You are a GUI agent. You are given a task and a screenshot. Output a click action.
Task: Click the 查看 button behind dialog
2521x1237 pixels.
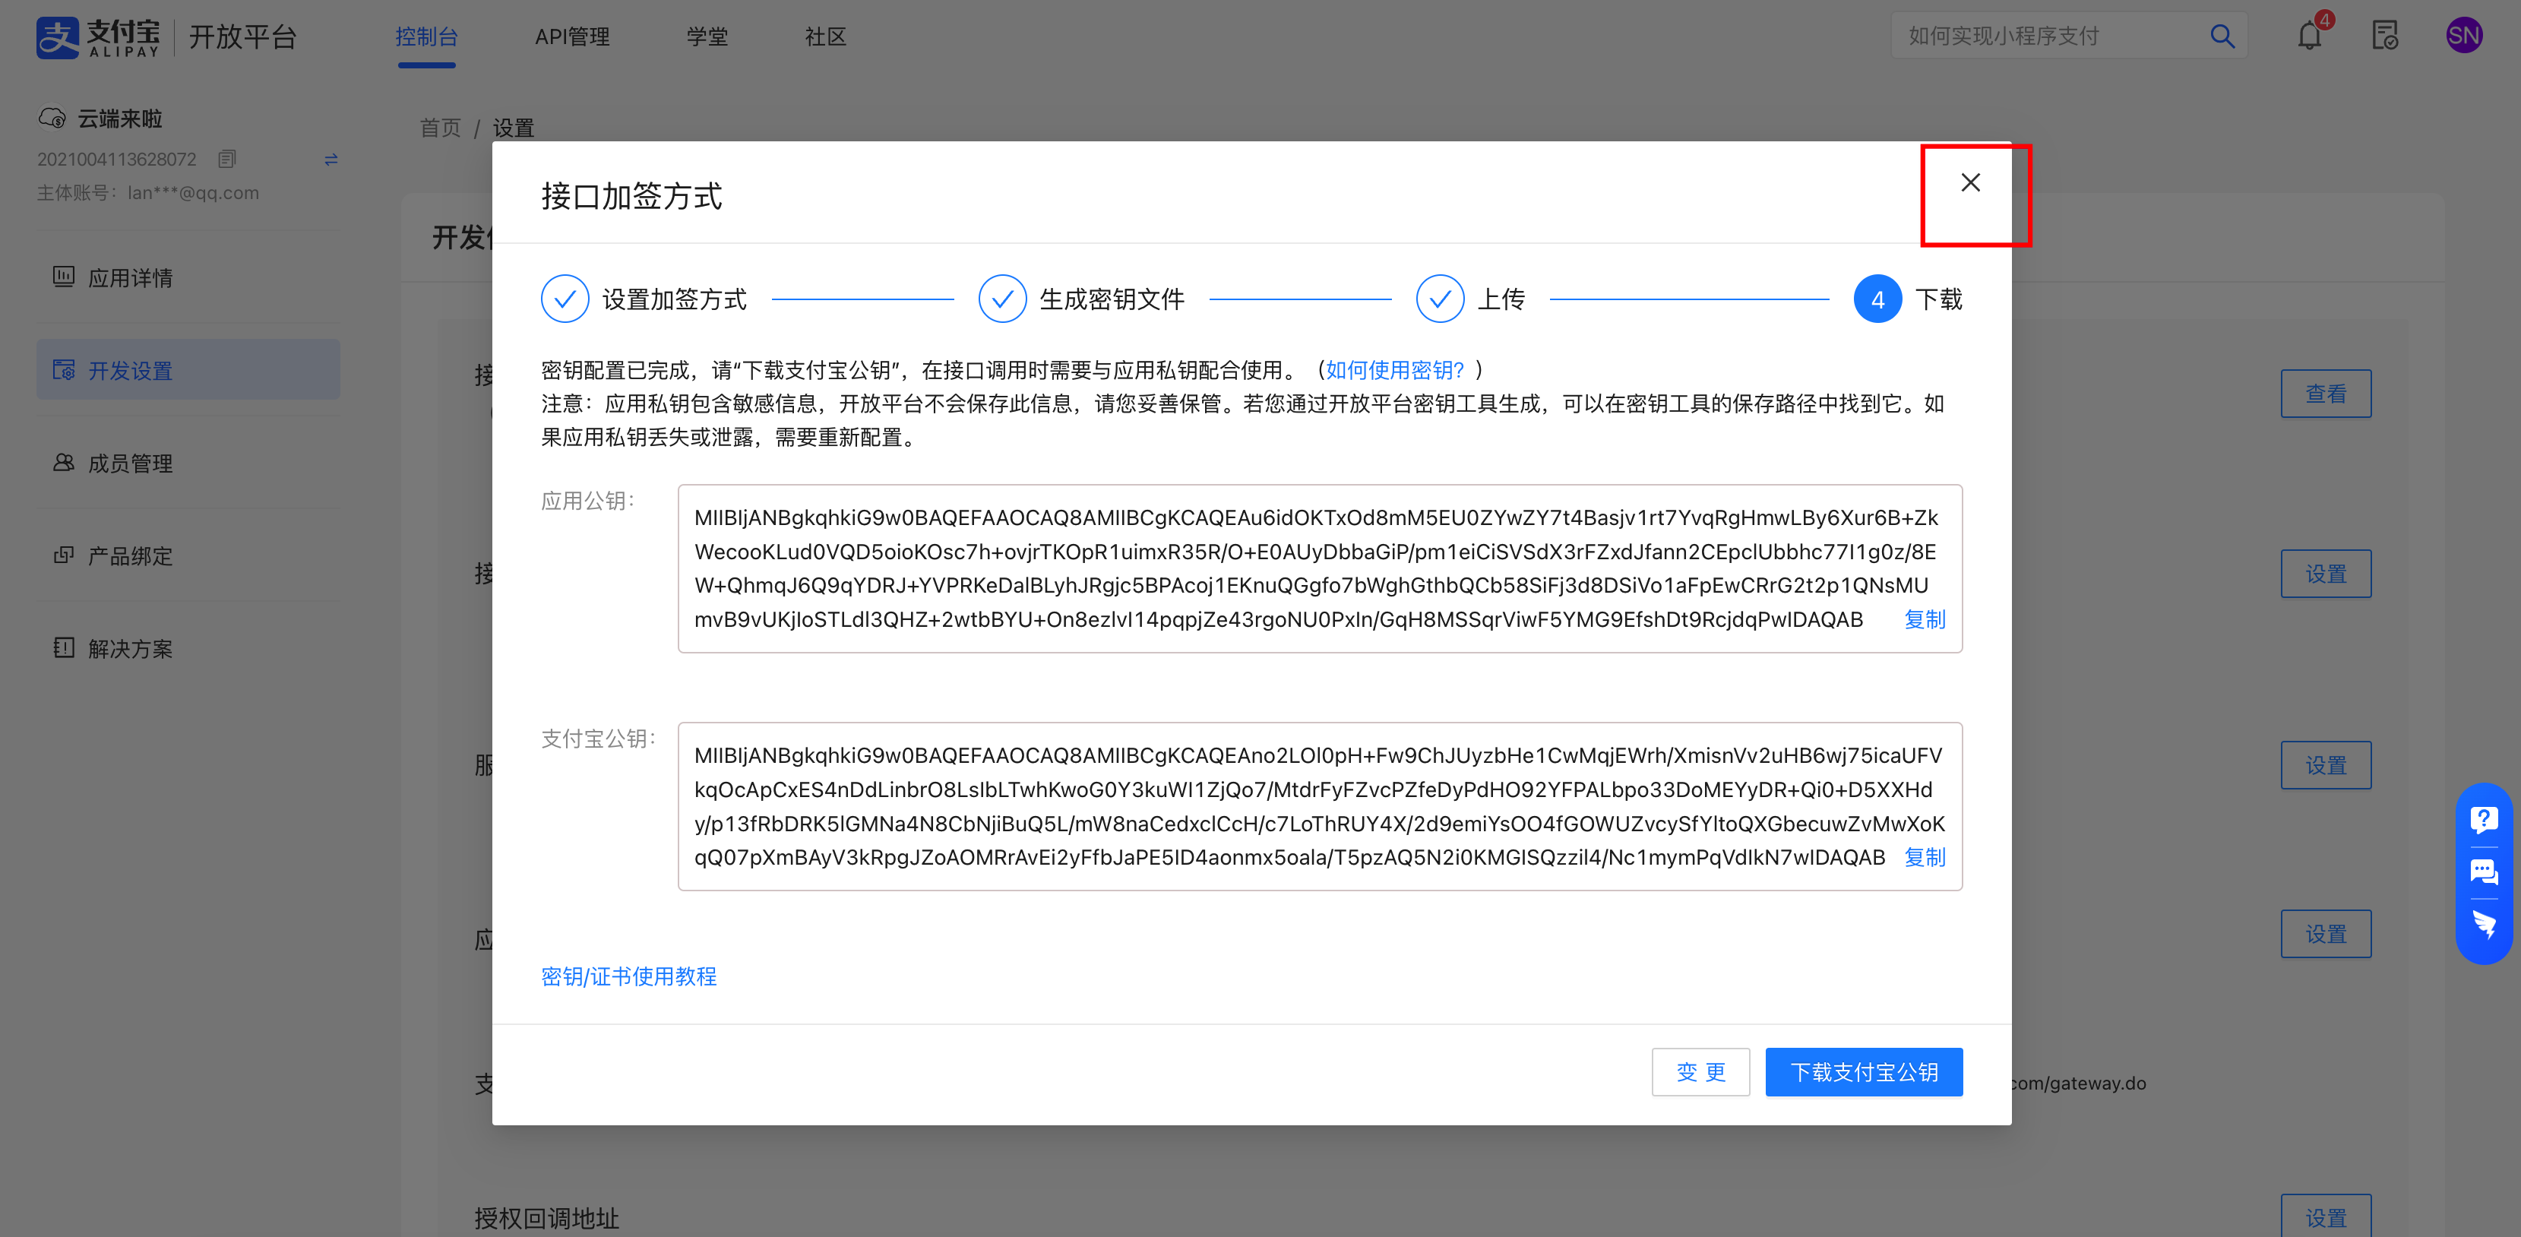(x=2325, y=394)
